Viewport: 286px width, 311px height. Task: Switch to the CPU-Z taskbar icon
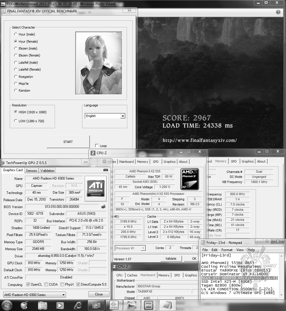click(x=149, y=306)
